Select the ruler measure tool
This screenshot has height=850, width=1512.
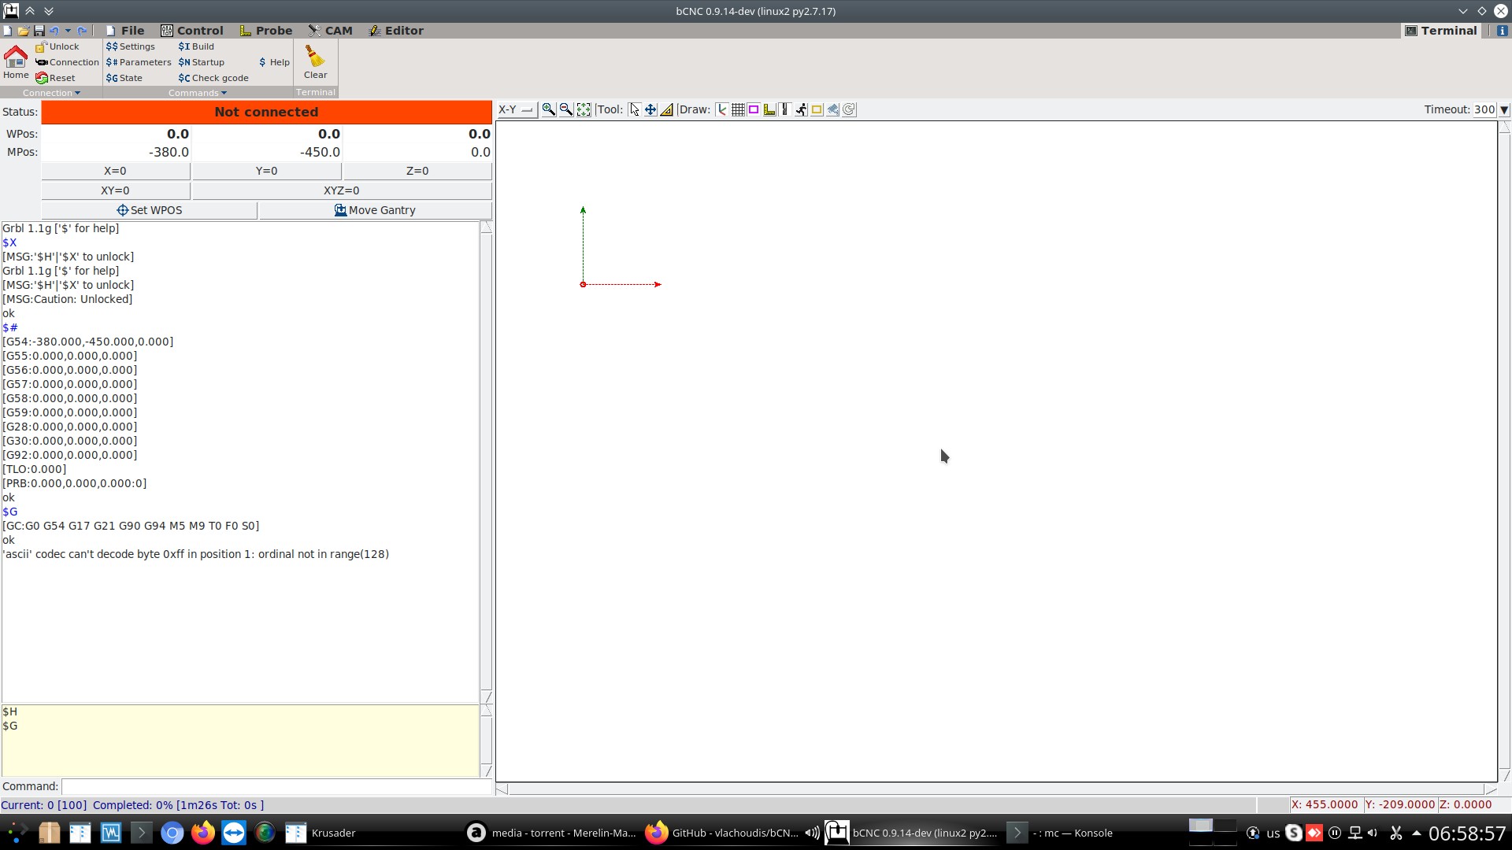pos(667,109)
